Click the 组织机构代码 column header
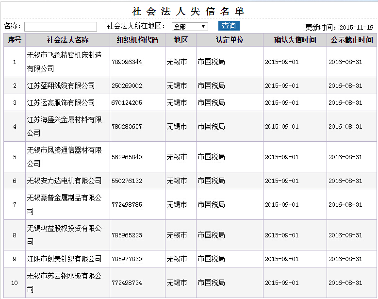Viewport: 378px width, 299px height. pos(137,40)
